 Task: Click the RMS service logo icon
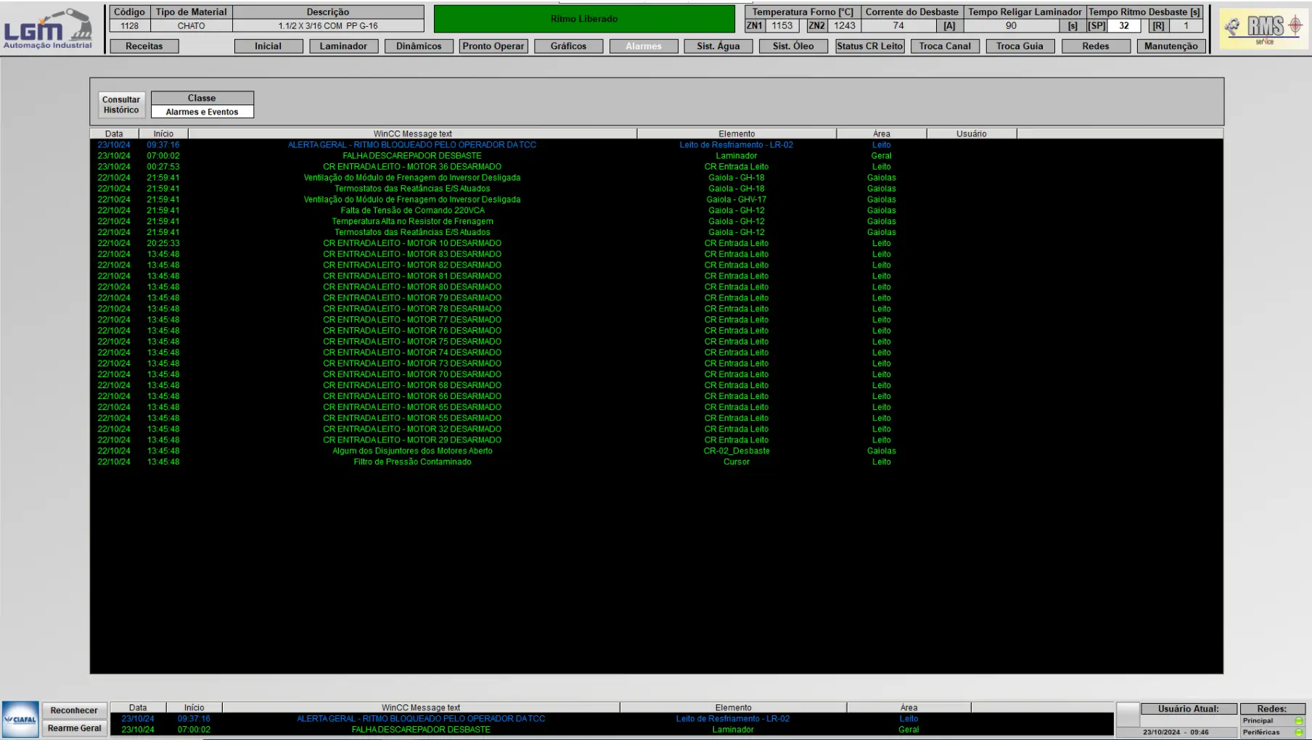point(1264,29)
